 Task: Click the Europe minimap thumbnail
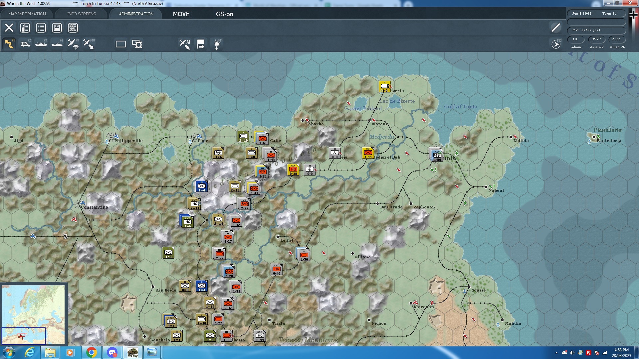coord(33,314)
